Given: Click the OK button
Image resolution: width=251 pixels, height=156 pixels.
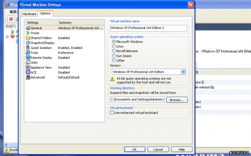Looking at the screenshot, I should 135,149.
